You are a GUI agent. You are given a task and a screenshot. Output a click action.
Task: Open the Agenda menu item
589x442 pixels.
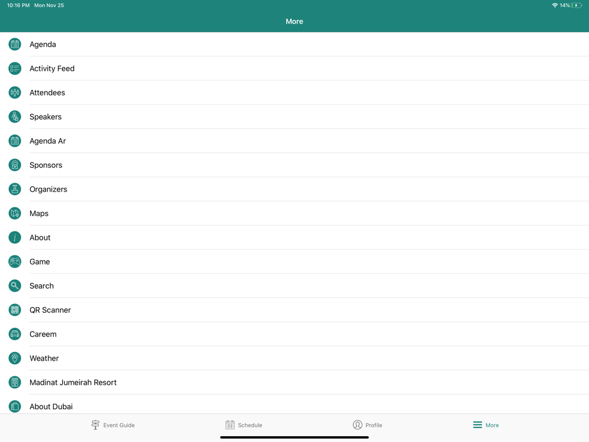294,44
